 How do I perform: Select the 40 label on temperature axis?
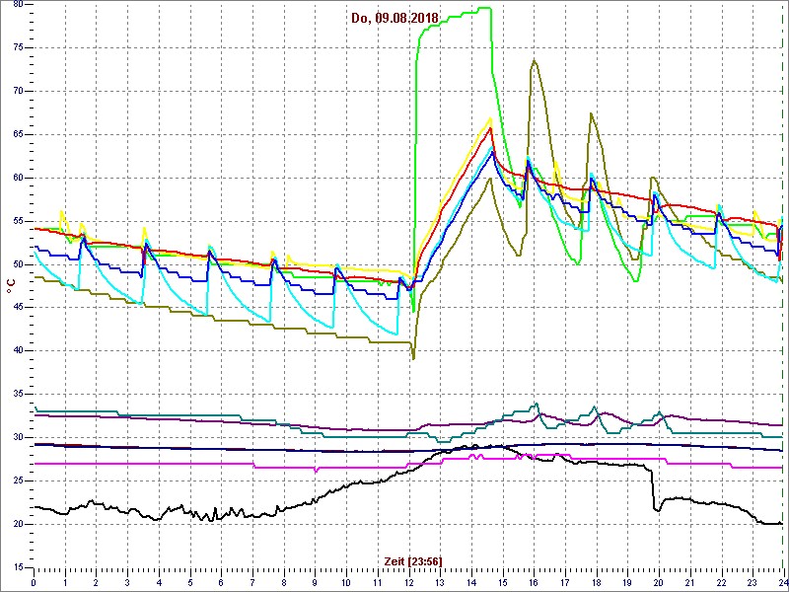click(18, 351)
